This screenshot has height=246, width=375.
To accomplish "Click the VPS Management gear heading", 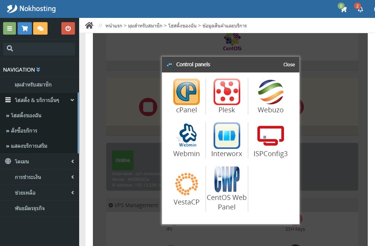I will coord(133,205).
